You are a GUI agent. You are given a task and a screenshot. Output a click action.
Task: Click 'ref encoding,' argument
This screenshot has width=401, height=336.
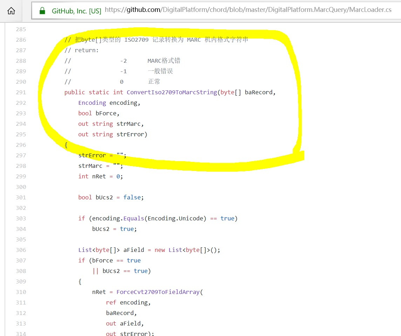(128, 302)
